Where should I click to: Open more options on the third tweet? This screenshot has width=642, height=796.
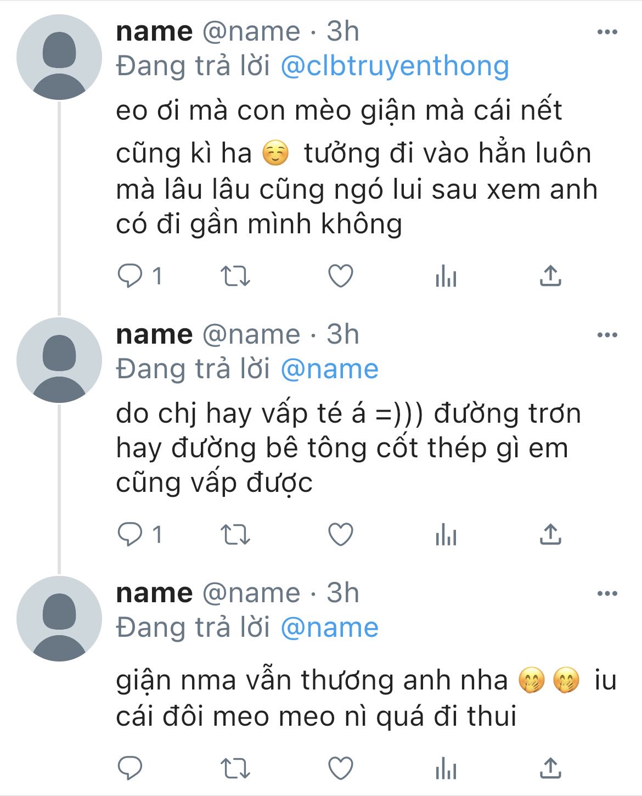click(x=607, y=593)
